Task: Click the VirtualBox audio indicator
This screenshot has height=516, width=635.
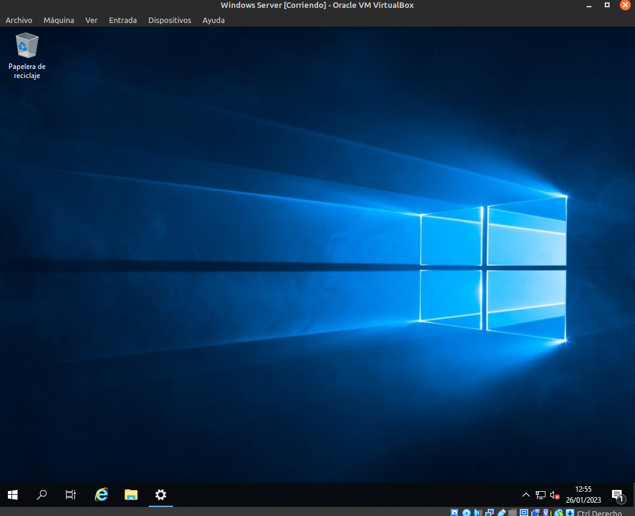Action: click(478, 512)
